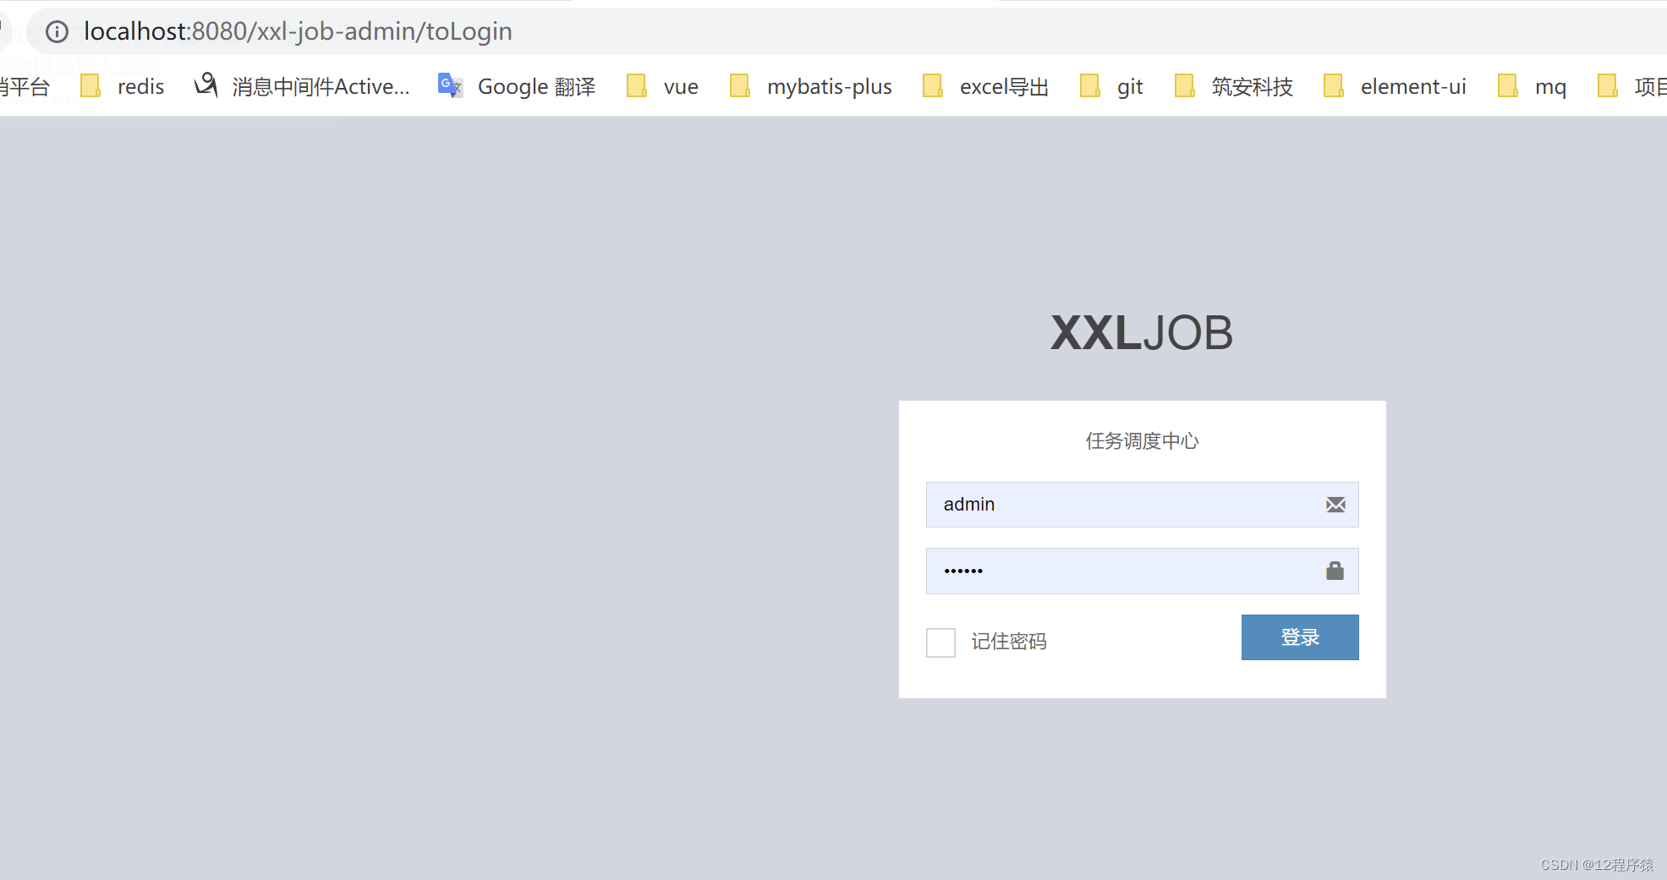Screen dimensions: 1667x880
Task: Open the git bookmark folder
Action: click(x=1111, y=86)
